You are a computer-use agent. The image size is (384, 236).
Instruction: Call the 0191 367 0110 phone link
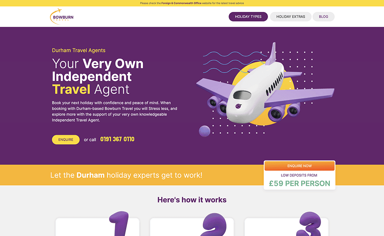pyautogui.click(x=117, y=139)
